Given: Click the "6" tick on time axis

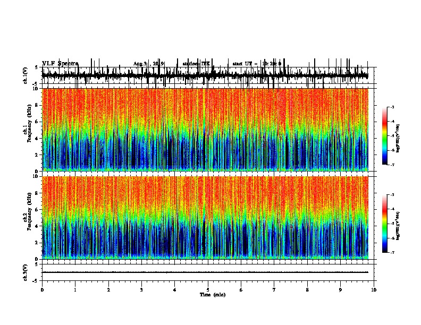Looking at the screenshot, I should (x=241, y=290).
